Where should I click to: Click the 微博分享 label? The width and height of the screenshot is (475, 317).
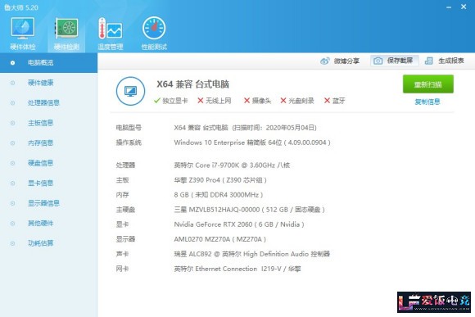(x=346, y=61)
